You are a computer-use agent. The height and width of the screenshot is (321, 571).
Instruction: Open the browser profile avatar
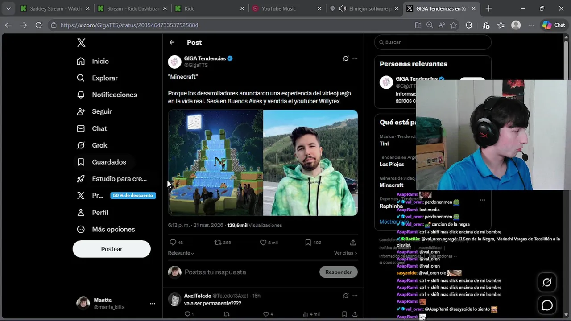pos(516,25)
